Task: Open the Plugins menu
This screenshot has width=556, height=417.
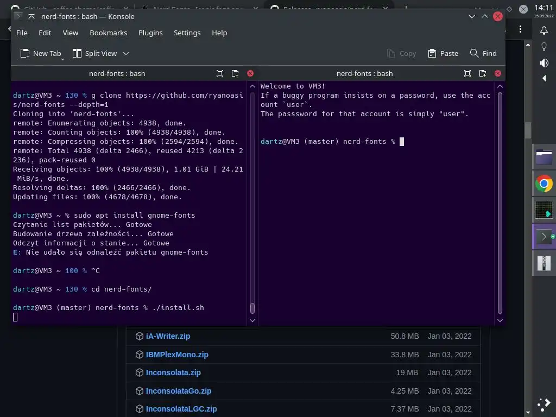Action: pos(150,33)
